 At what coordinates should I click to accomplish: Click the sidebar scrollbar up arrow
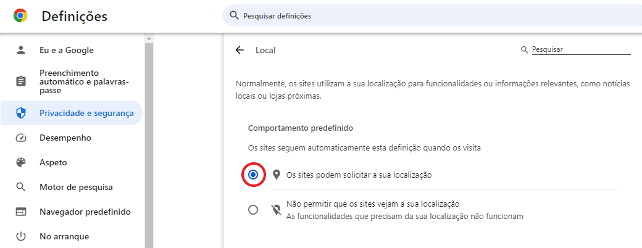[149, 38]
